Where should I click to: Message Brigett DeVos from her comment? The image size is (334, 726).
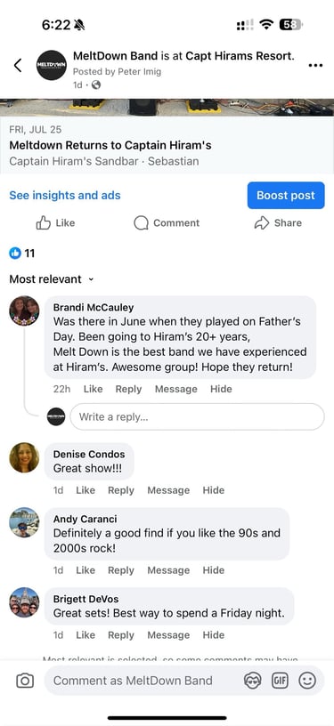coord(168,634)
